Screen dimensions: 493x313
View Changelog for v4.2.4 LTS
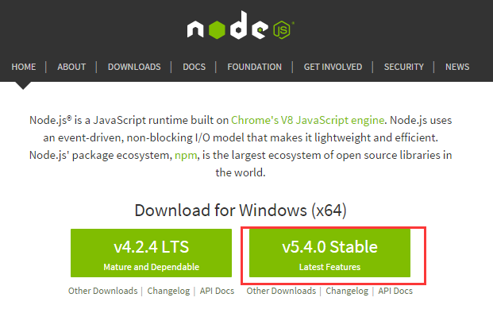168,291
